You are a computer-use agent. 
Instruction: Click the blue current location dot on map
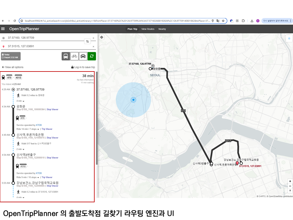[x=133, y=100]
